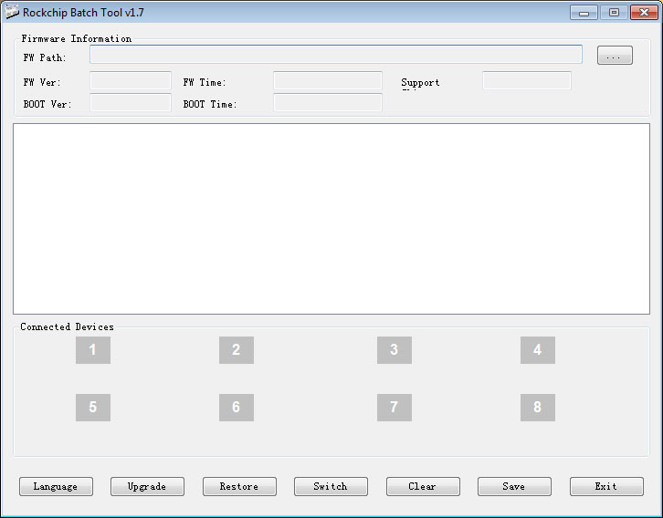The height and width of the screenshot is (518, 663).
Task: Focus the FW Path input field
Action: [336, 55]
